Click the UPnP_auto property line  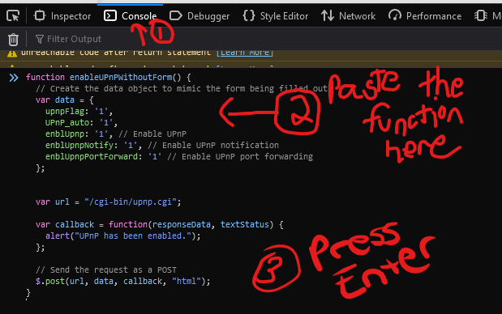[x=81, y=123]
